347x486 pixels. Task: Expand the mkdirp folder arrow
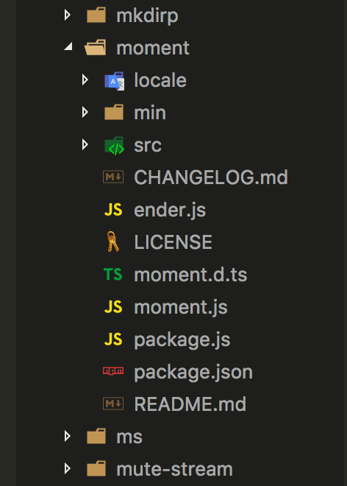(67, 15)
